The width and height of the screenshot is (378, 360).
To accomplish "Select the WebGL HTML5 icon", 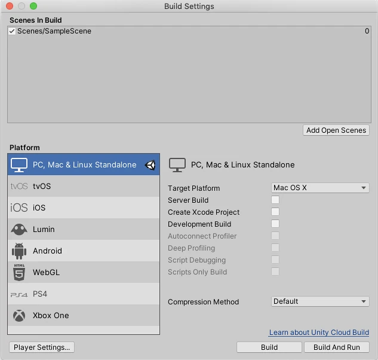I will [19, 272].
